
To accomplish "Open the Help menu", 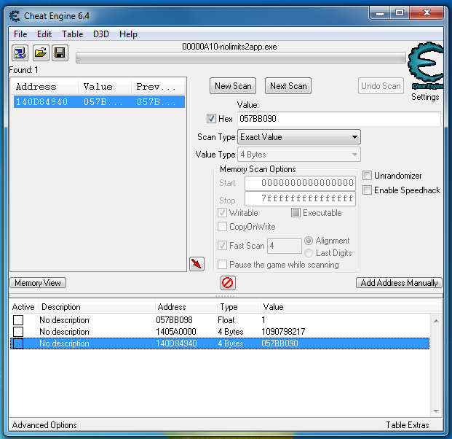I will [x=128, y=34].
